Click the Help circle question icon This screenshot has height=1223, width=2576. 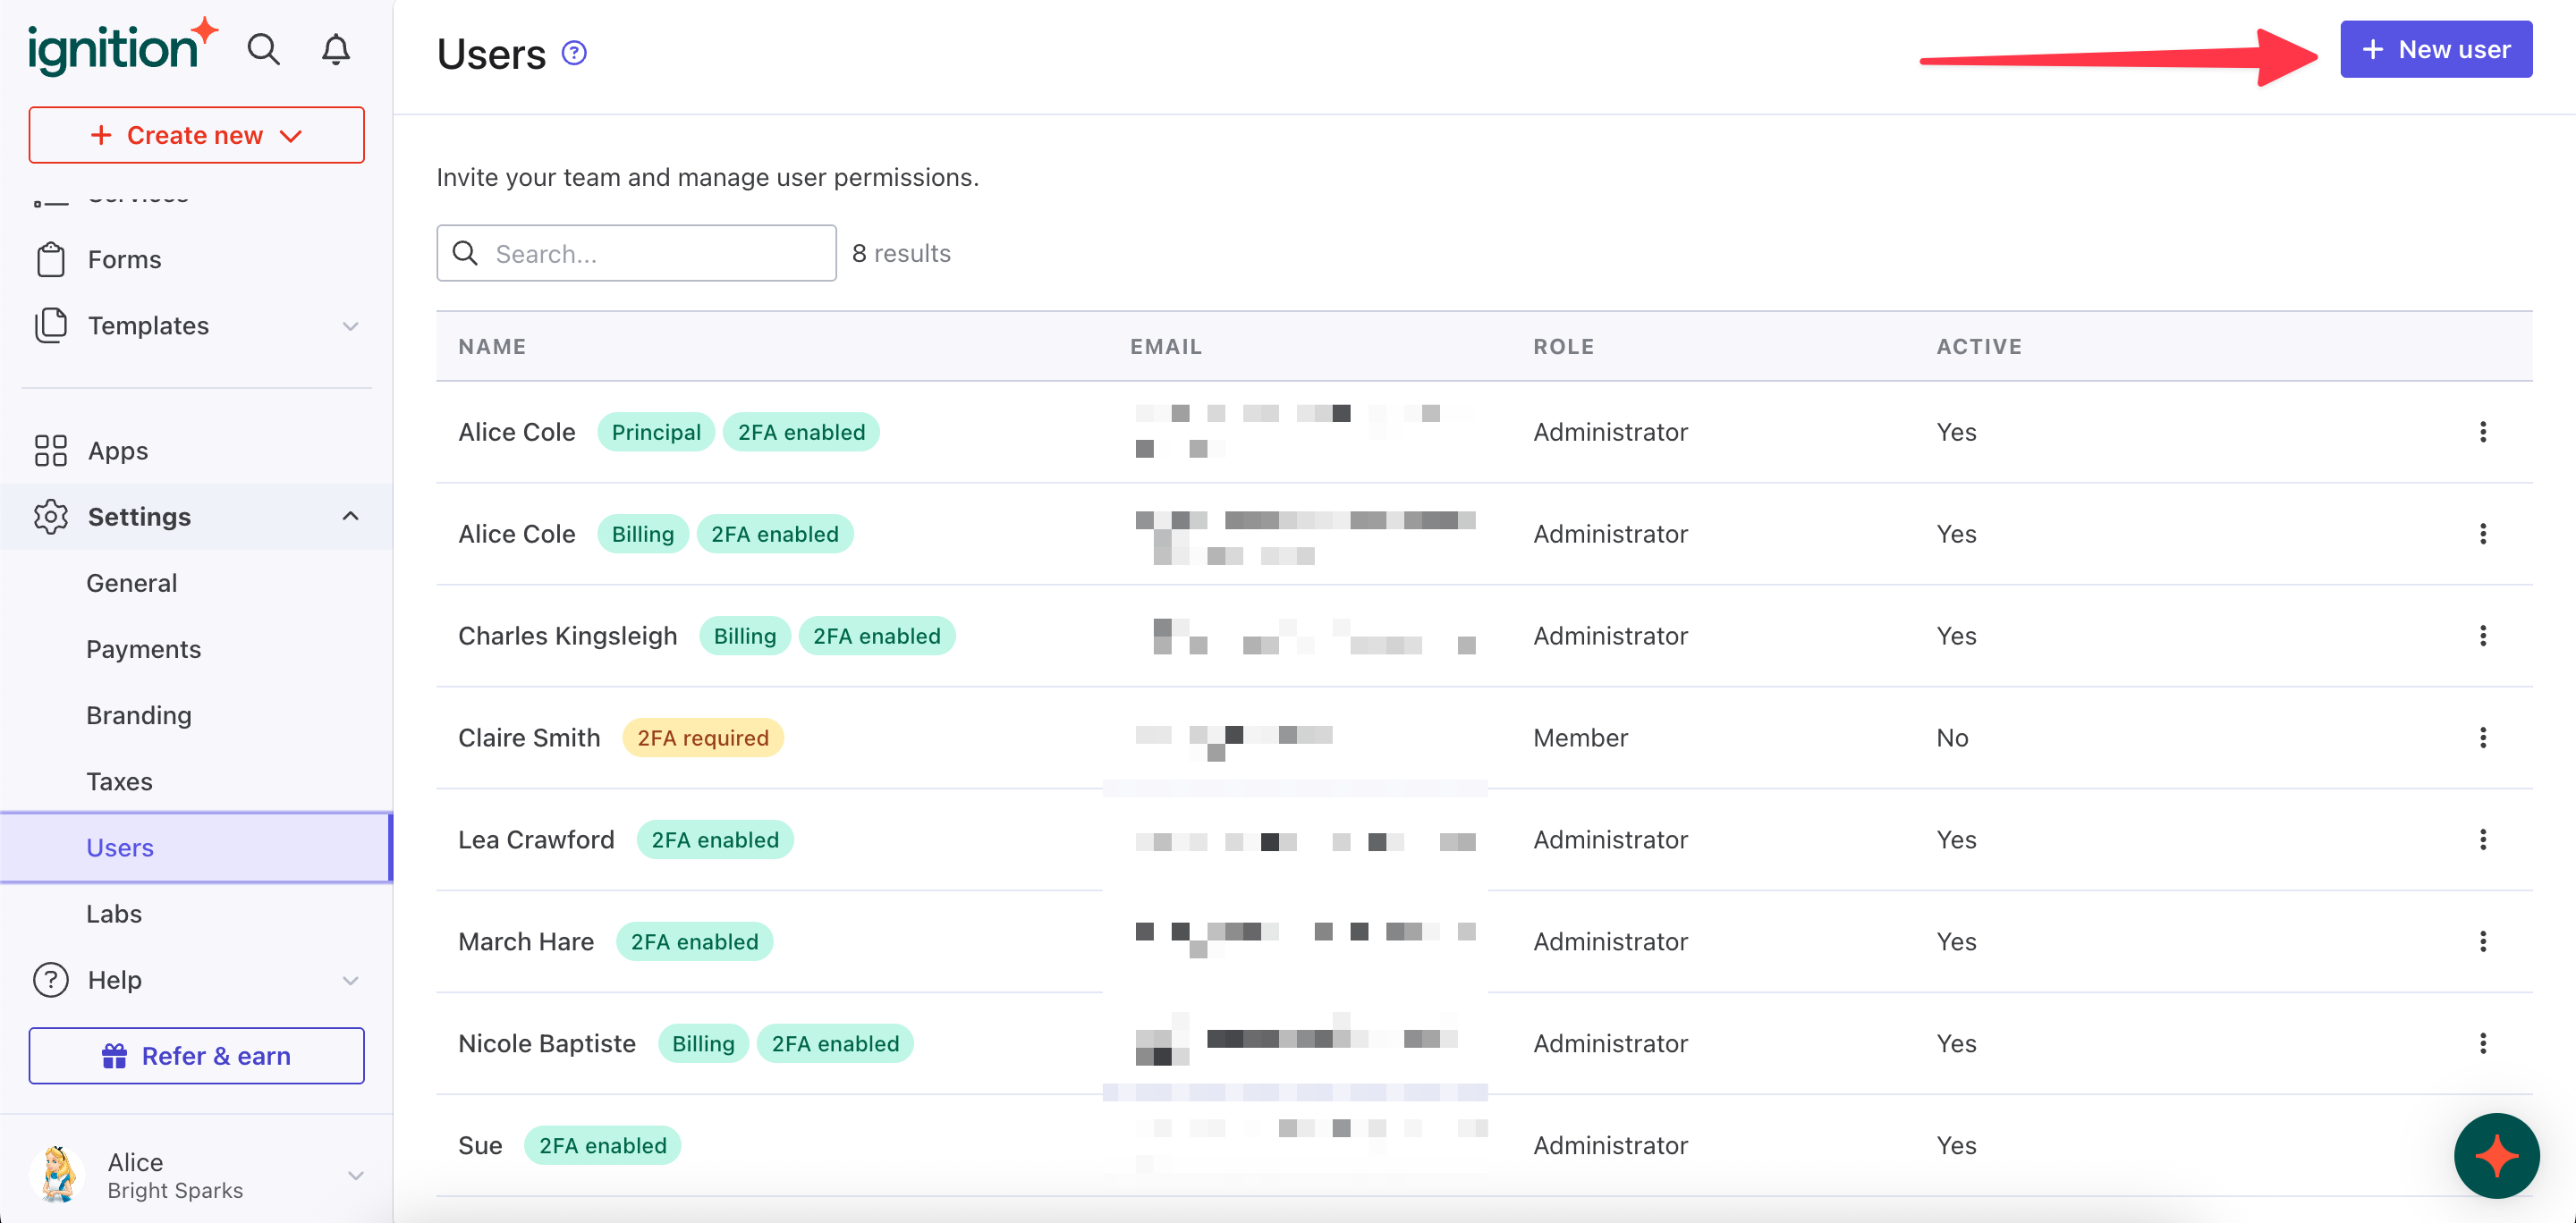point(51,980)
